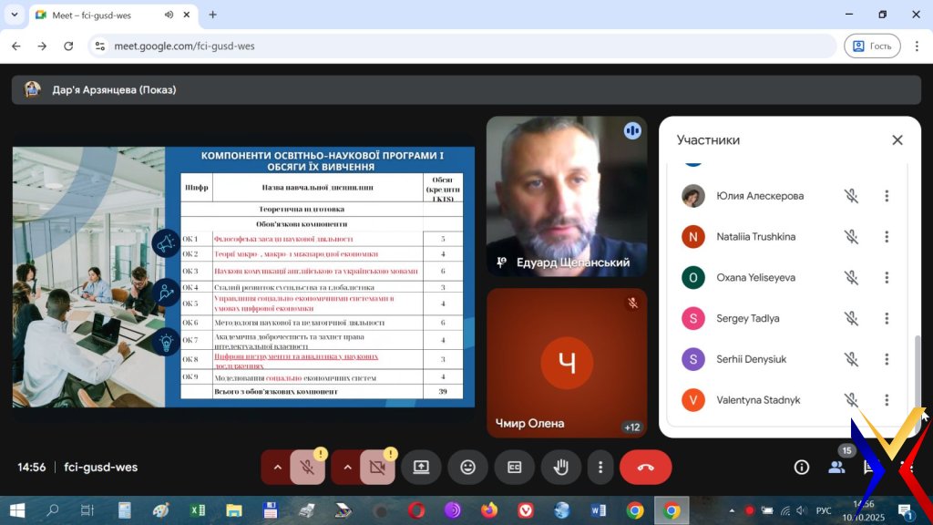Screen dimensions: 933x525
Task: Toggle the camera on/off button
Action: pos(378,468)
